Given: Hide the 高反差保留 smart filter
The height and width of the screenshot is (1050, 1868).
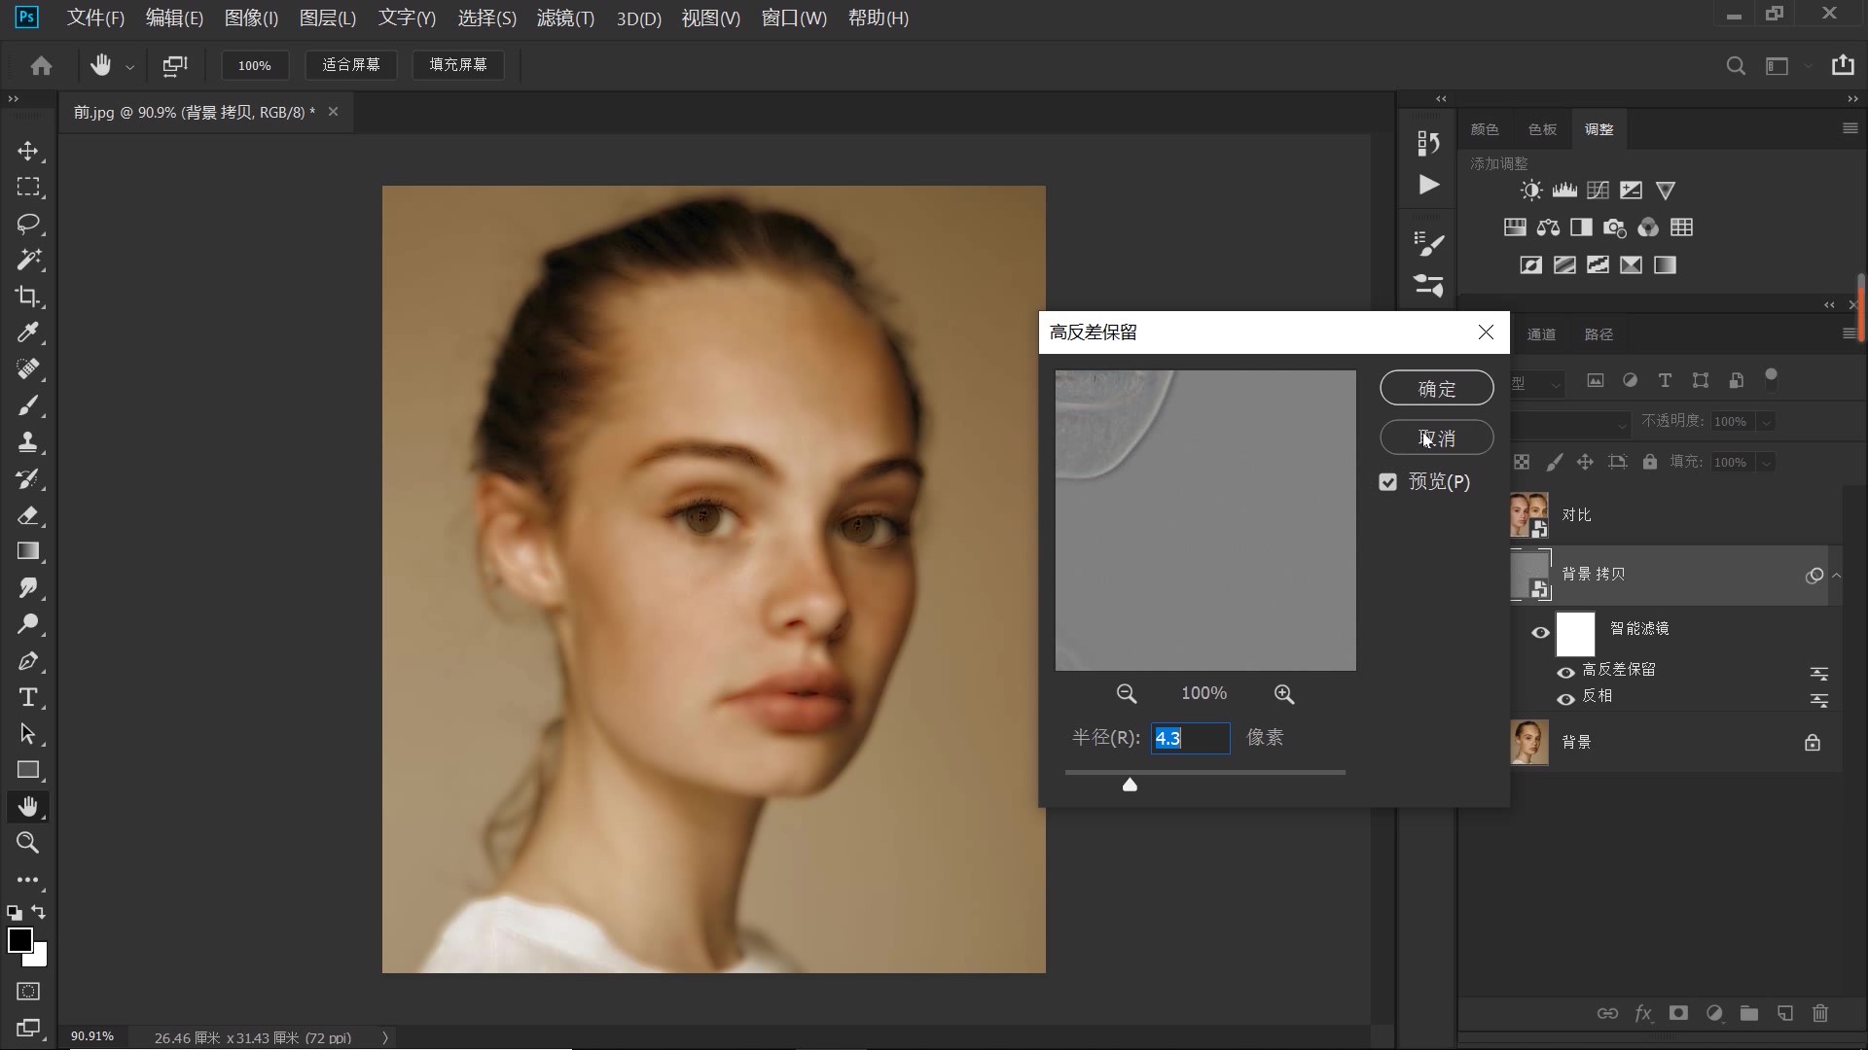Looking at the screenshot, I should [x=1565, y=673].
